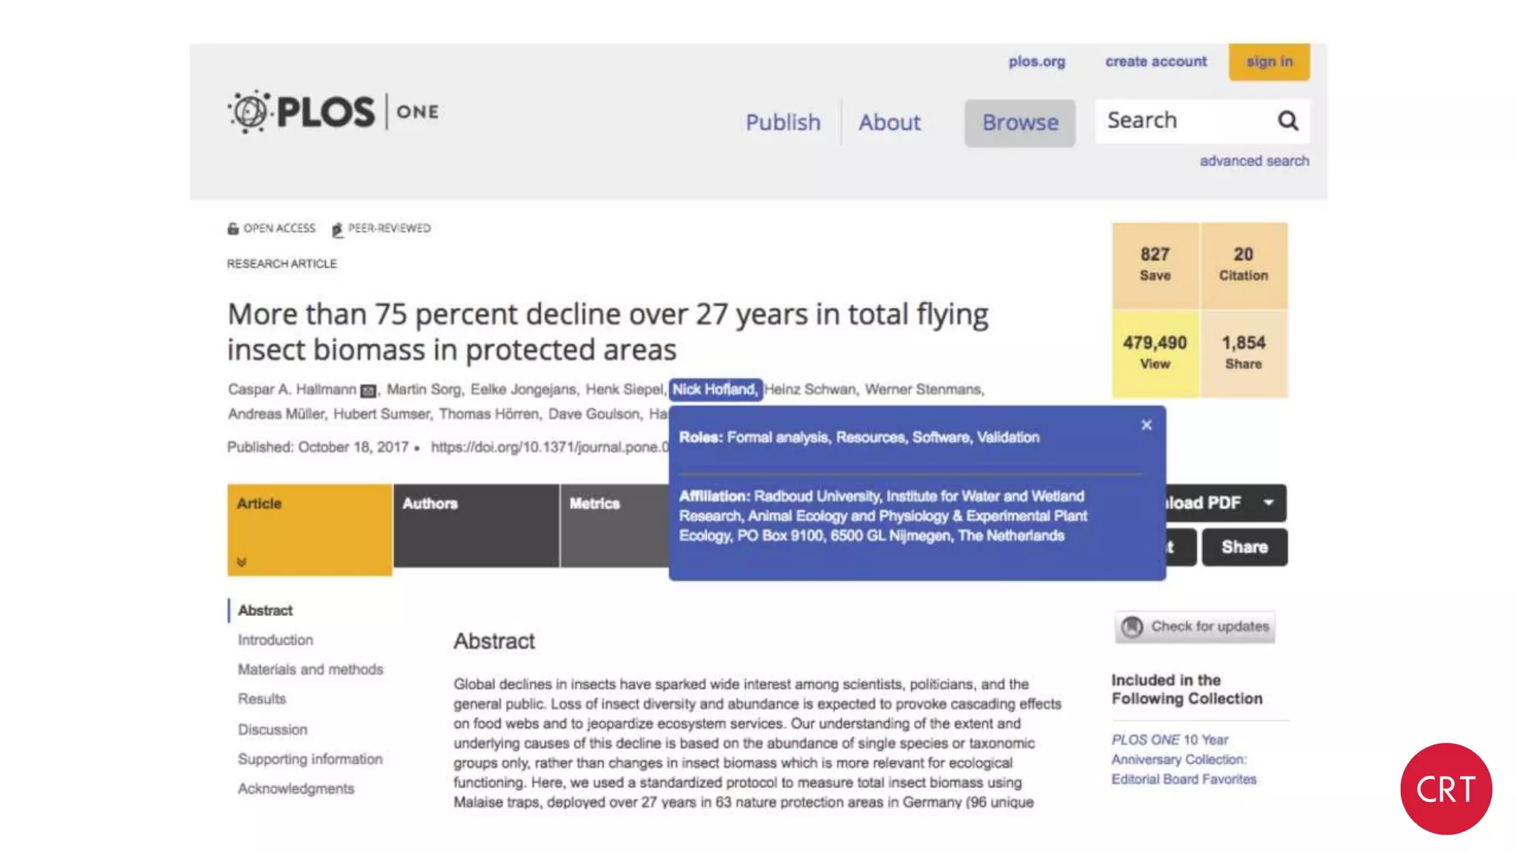The width and height of the screenshot is (1517, 853).
Task: Expand the Article tab chevron
Action: pos(241,562)
